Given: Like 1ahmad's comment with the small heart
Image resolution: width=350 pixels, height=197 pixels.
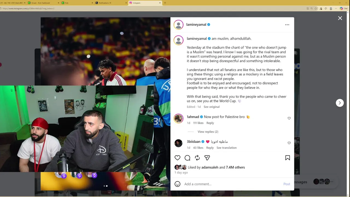Looking at the screenshot, I should [289, 118].
